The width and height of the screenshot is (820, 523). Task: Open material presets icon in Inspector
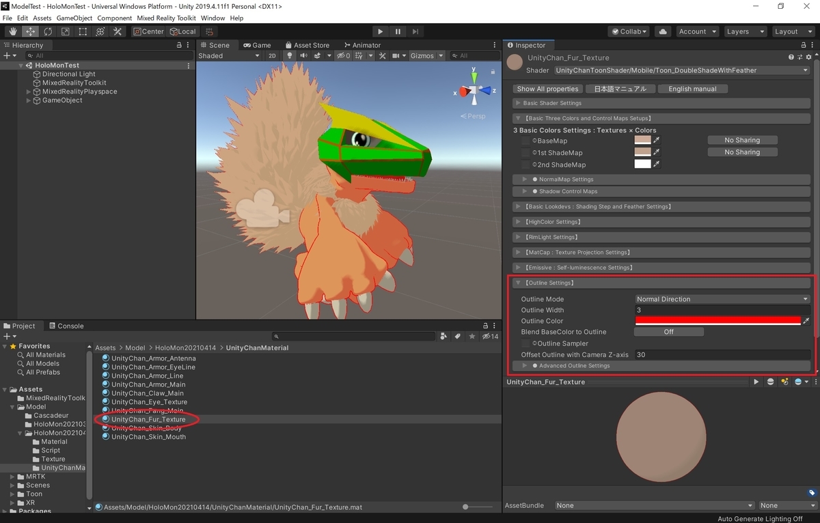pos(799,57)
